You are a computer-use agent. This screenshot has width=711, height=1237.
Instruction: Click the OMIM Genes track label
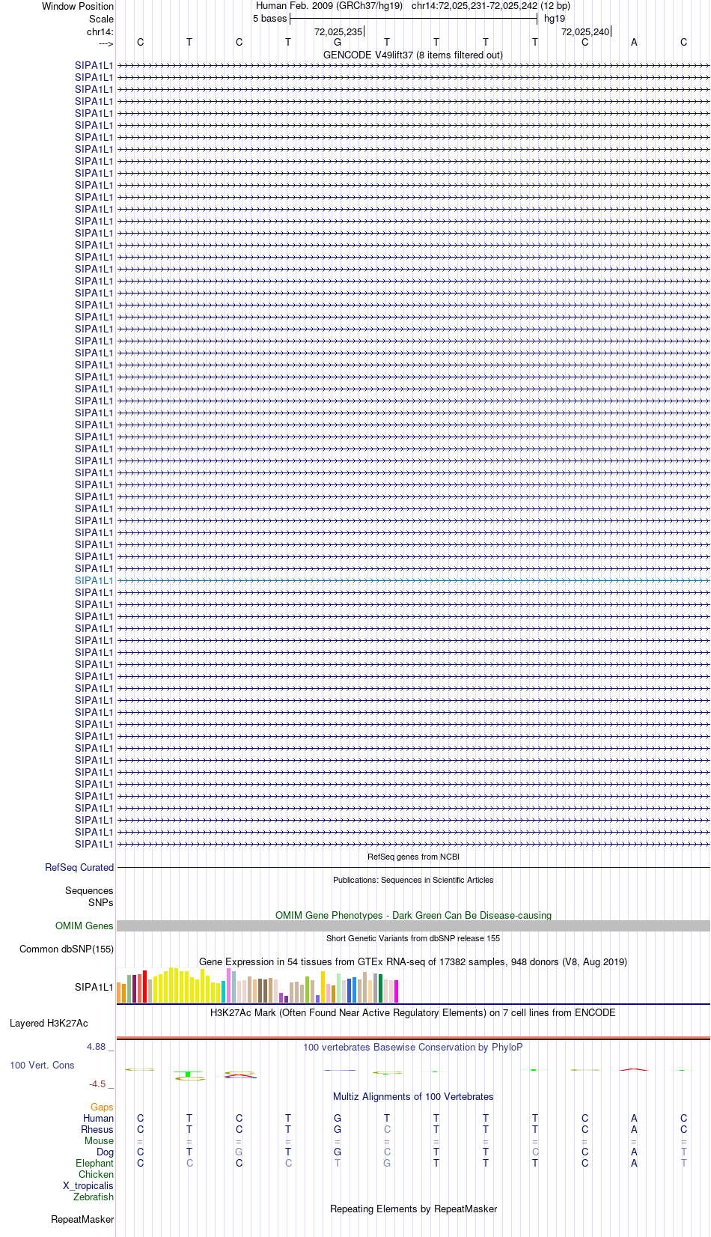coord(85,926)
